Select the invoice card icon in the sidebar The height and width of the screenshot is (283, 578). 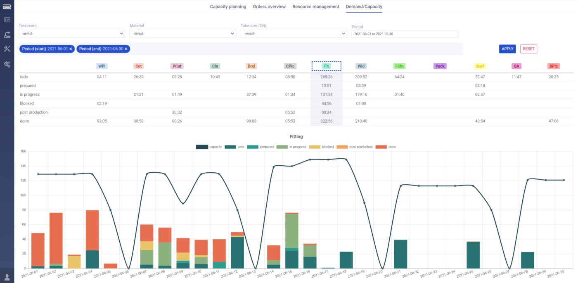tap(7, 20)
